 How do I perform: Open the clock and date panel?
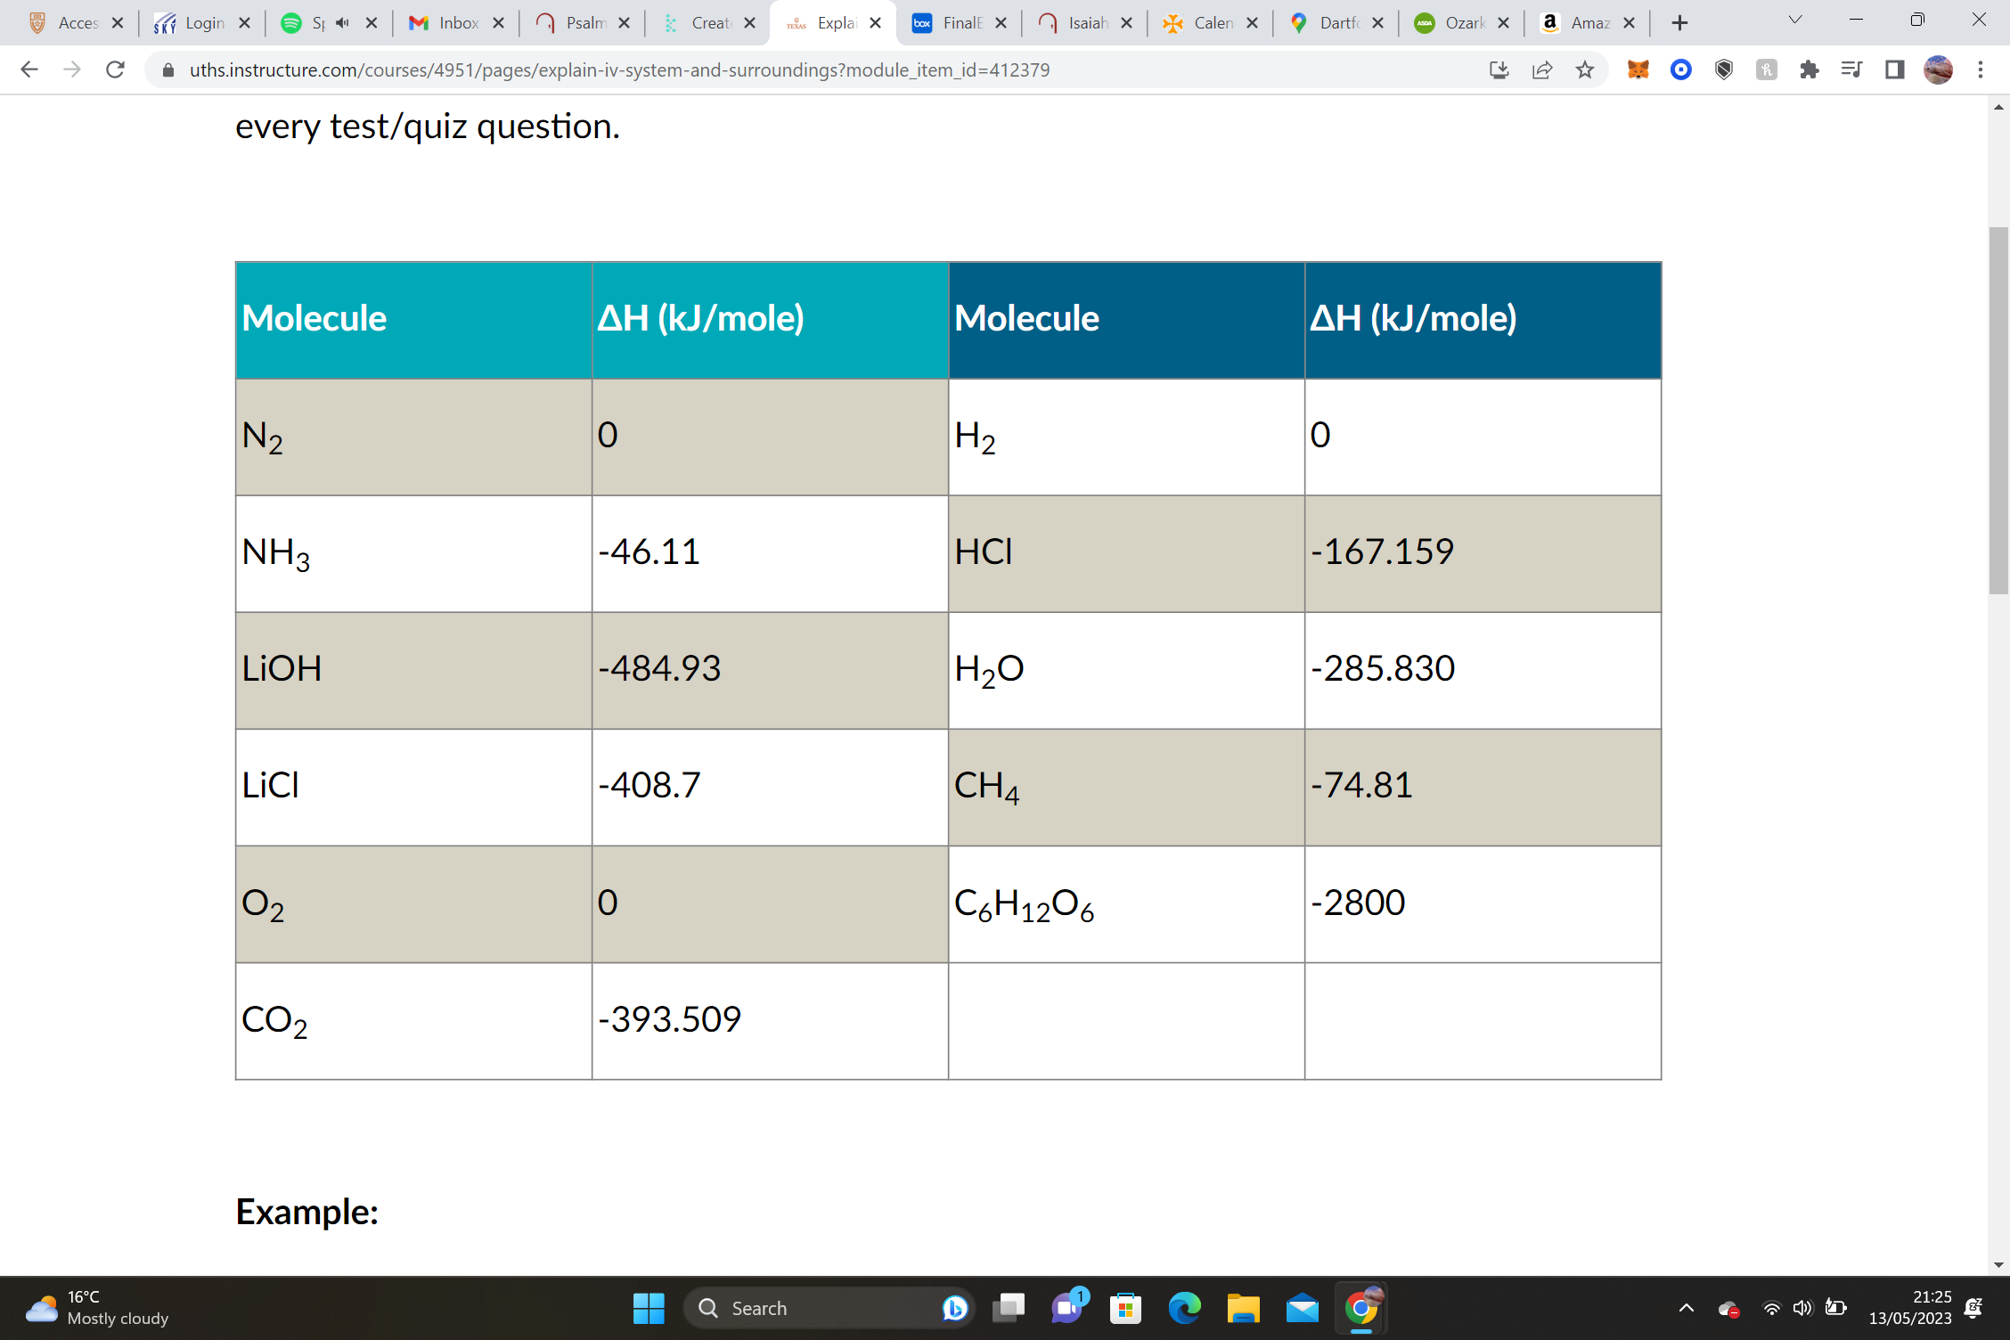click(x=1910, y=1308)
